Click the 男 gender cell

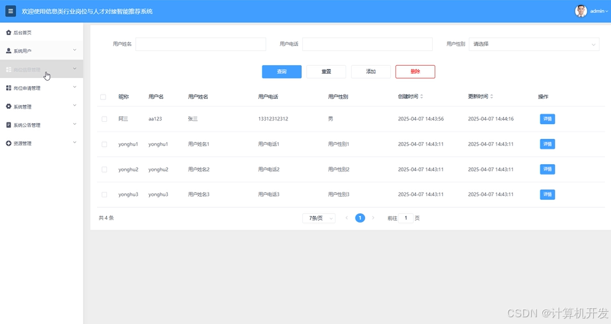331,119
